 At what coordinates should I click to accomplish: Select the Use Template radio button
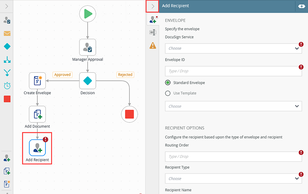(168, 93)
